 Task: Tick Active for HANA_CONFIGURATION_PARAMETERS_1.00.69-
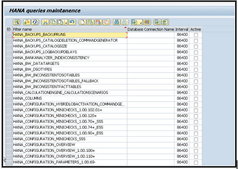point(196,163)
